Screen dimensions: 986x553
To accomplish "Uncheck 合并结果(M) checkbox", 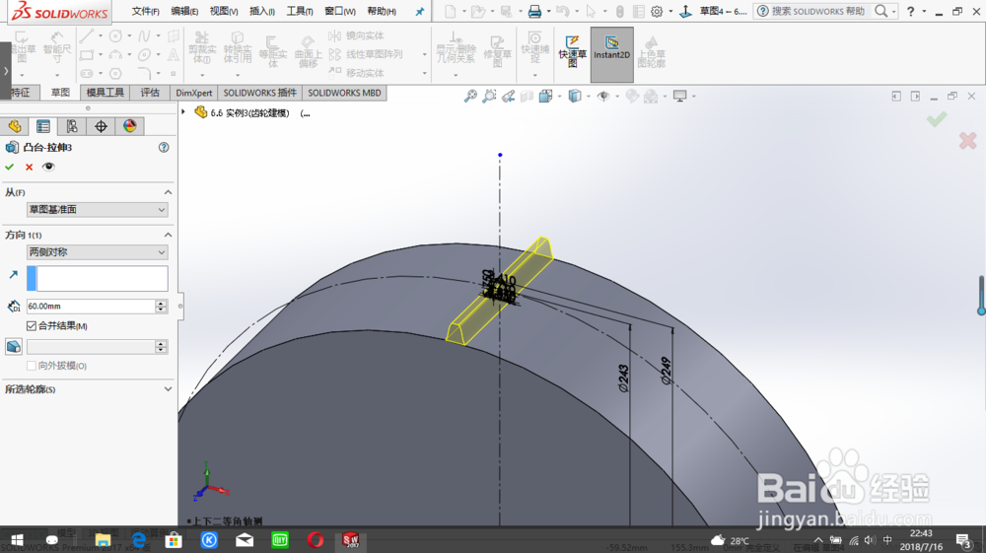I will (32, 325).
